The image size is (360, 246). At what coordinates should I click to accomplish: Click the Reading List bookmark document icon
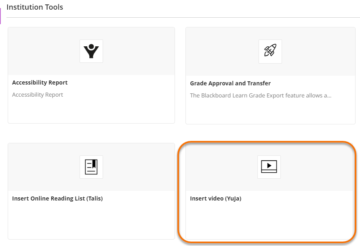tap(91, 167)
